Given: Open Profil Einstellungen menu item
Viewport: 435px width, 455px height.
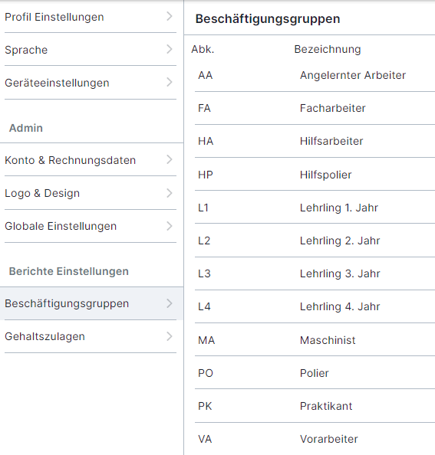Looking at the screenshot, I should (x=91, y=17).
